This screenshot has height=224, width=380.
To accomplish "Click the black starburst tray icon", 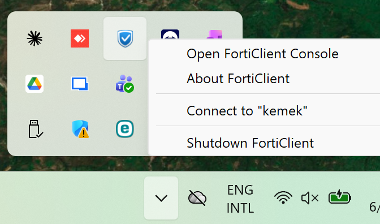I will click(x=34, y=38).
